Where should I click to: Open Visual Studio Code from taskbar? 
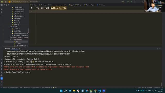click(100, 91)
